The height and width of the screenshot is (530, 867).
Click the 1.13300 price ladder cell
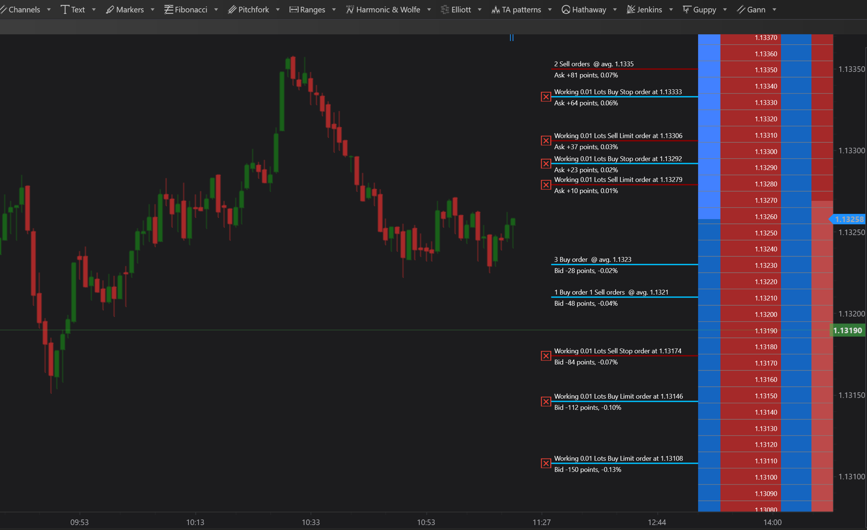(x=766, y=151)
